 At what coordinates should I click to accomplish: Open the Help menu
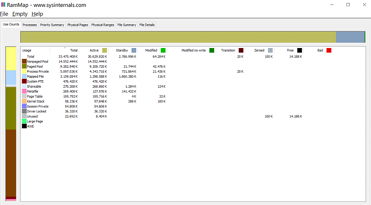click(37, 14)
